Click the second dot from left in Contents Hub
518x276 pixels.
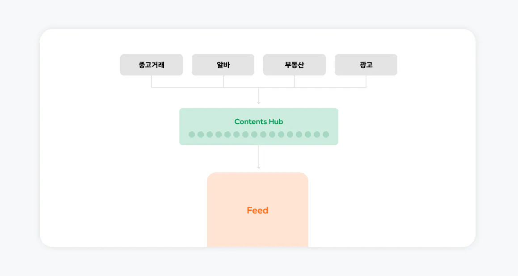[201, 134]
